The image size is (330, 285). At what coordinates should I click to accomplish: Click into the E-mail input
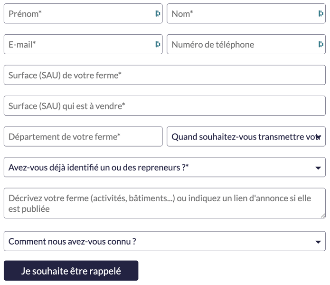[78, 44]
